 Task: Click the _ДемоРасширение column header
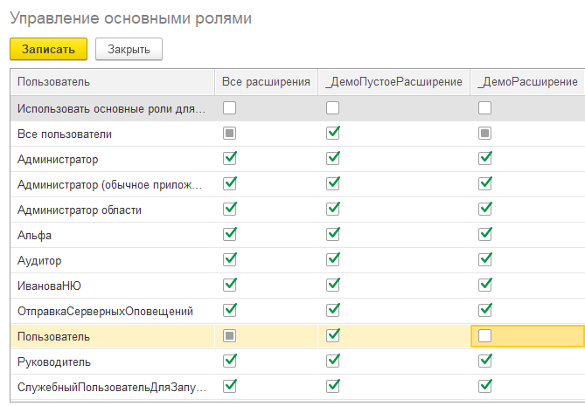[x=527, y=82]
